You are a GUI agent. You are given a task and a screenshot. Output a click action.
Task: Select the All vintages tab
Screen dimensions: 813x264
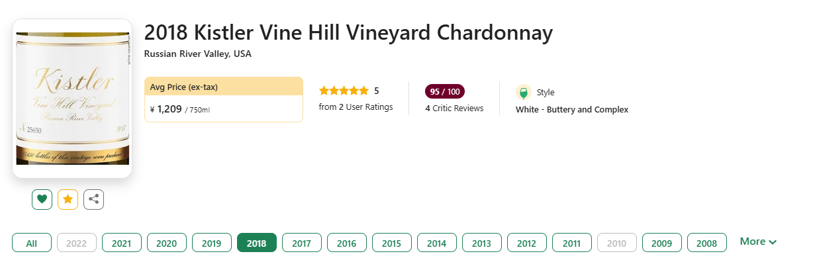coord(32,243)
